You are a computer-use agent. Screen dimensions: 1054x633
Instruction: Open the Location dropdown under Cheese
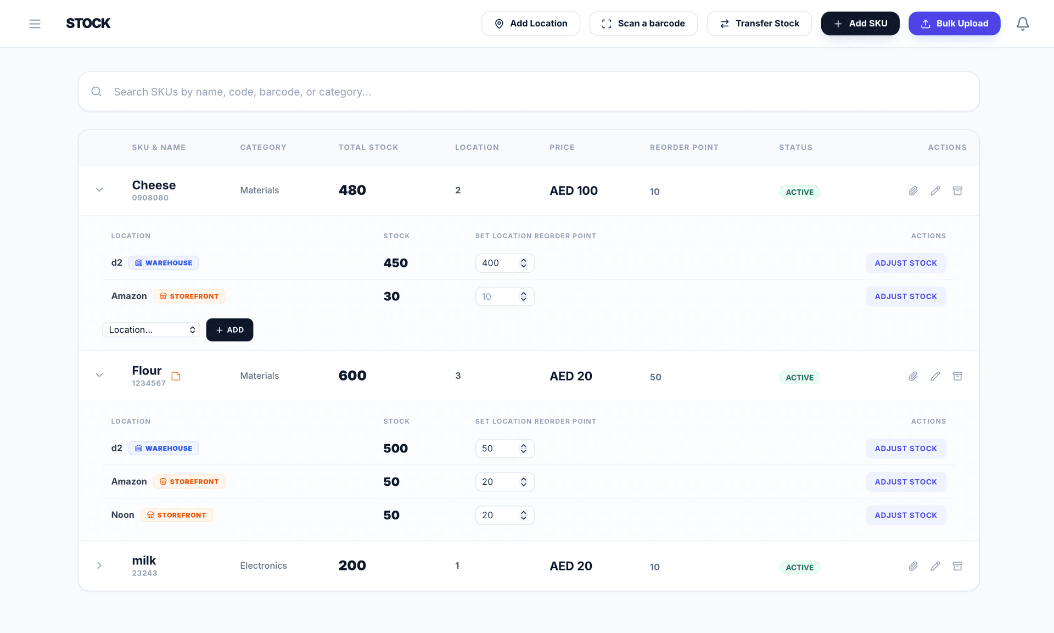pos(151,329)
